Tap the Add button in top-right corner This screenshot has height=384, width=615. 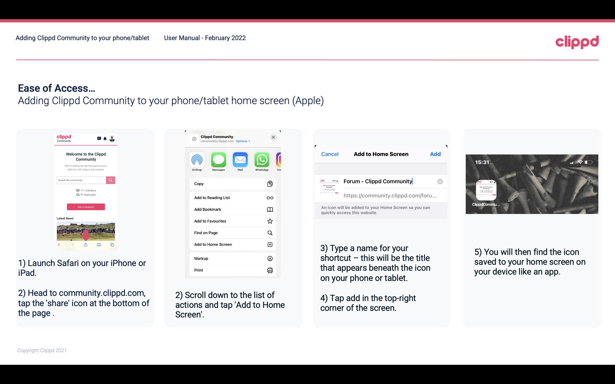point(435,154)
